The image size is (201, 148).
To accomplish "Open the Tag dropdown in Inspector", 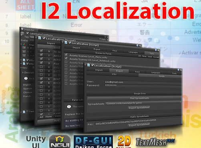I will 32,37.
